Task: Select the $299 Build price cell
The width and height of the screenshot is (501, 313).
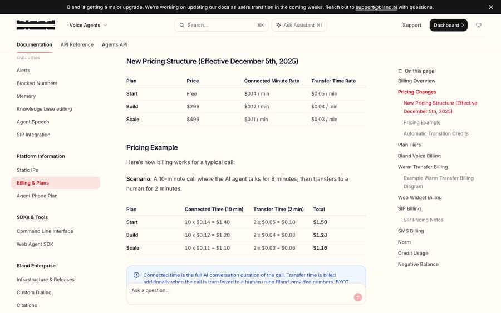Action: [x=193, y=107]
